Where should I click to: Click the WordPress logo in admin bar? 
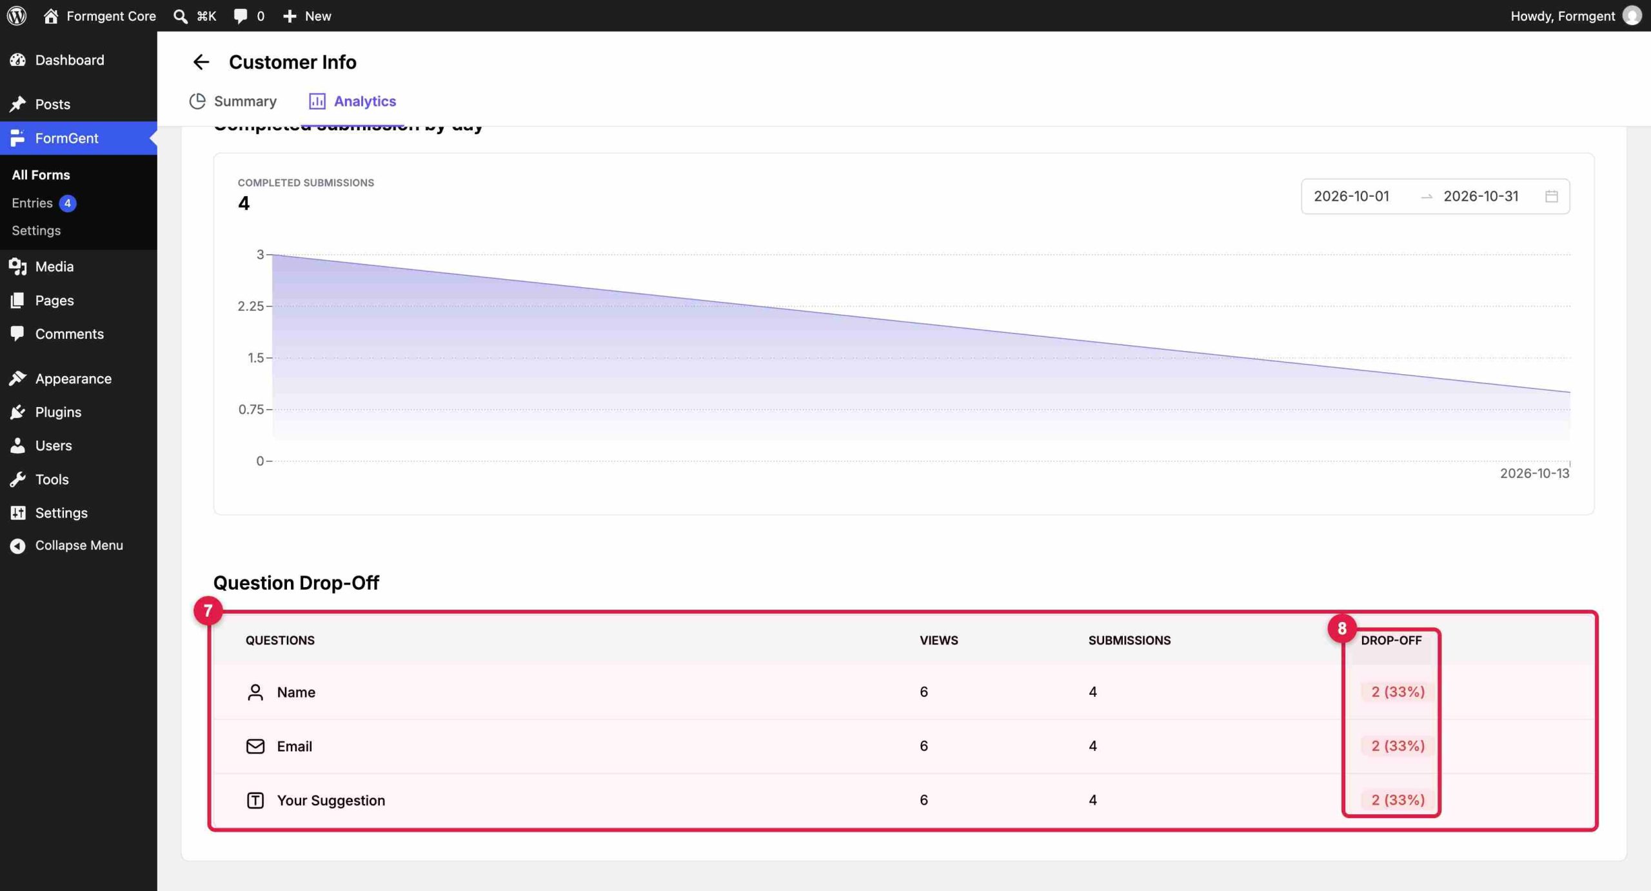[x=17, y=15]
